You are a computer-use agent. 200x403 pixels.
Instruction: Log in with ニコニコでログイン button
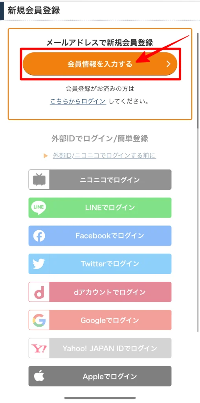coord(100,179)
